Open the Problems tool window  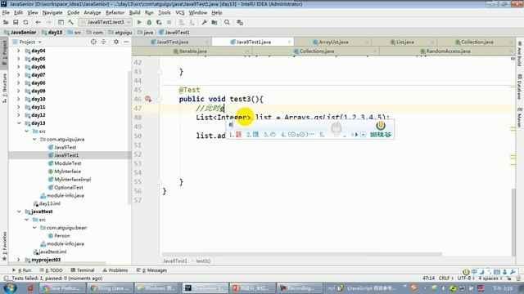click(115, 270)
